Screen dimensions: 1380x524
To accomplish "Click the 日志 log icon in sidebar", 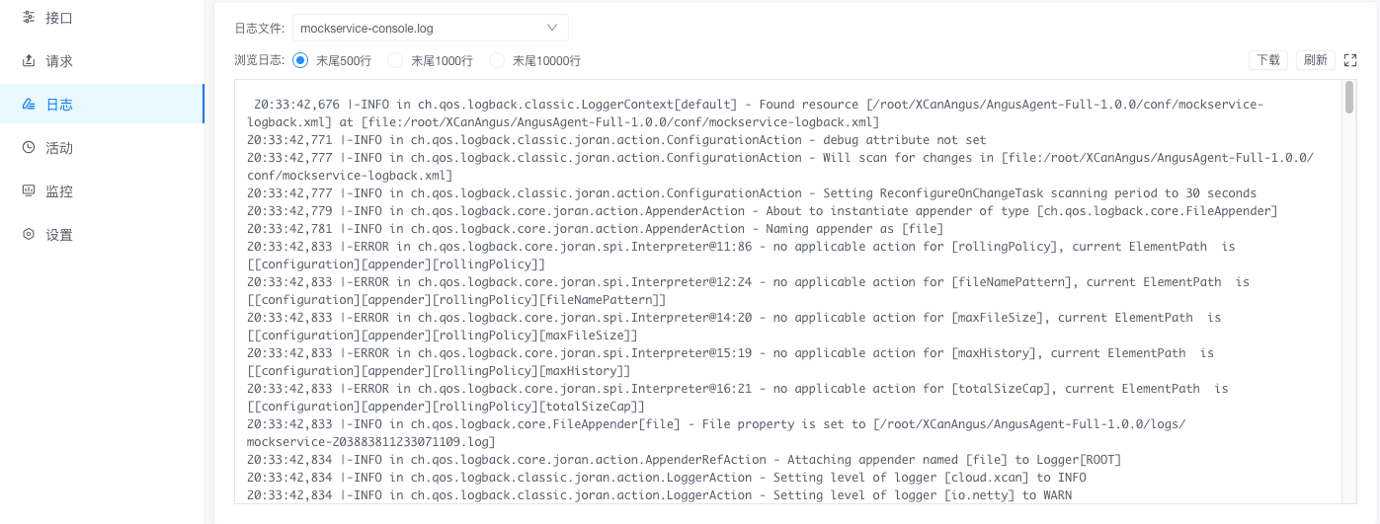I will [x=29, y=105].
